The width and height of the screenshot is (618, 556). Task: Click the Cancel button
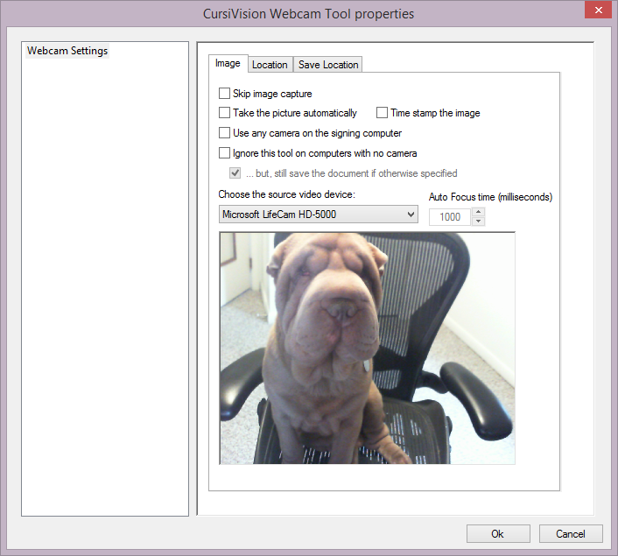pos(570,534)
